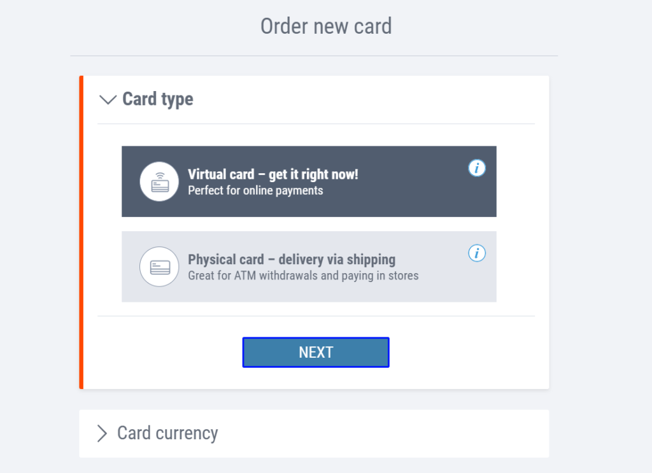This screenshot has width=652, height=473.
Task: Select the Physical card option
Action: pyautogui.click(x=309, y=267)
